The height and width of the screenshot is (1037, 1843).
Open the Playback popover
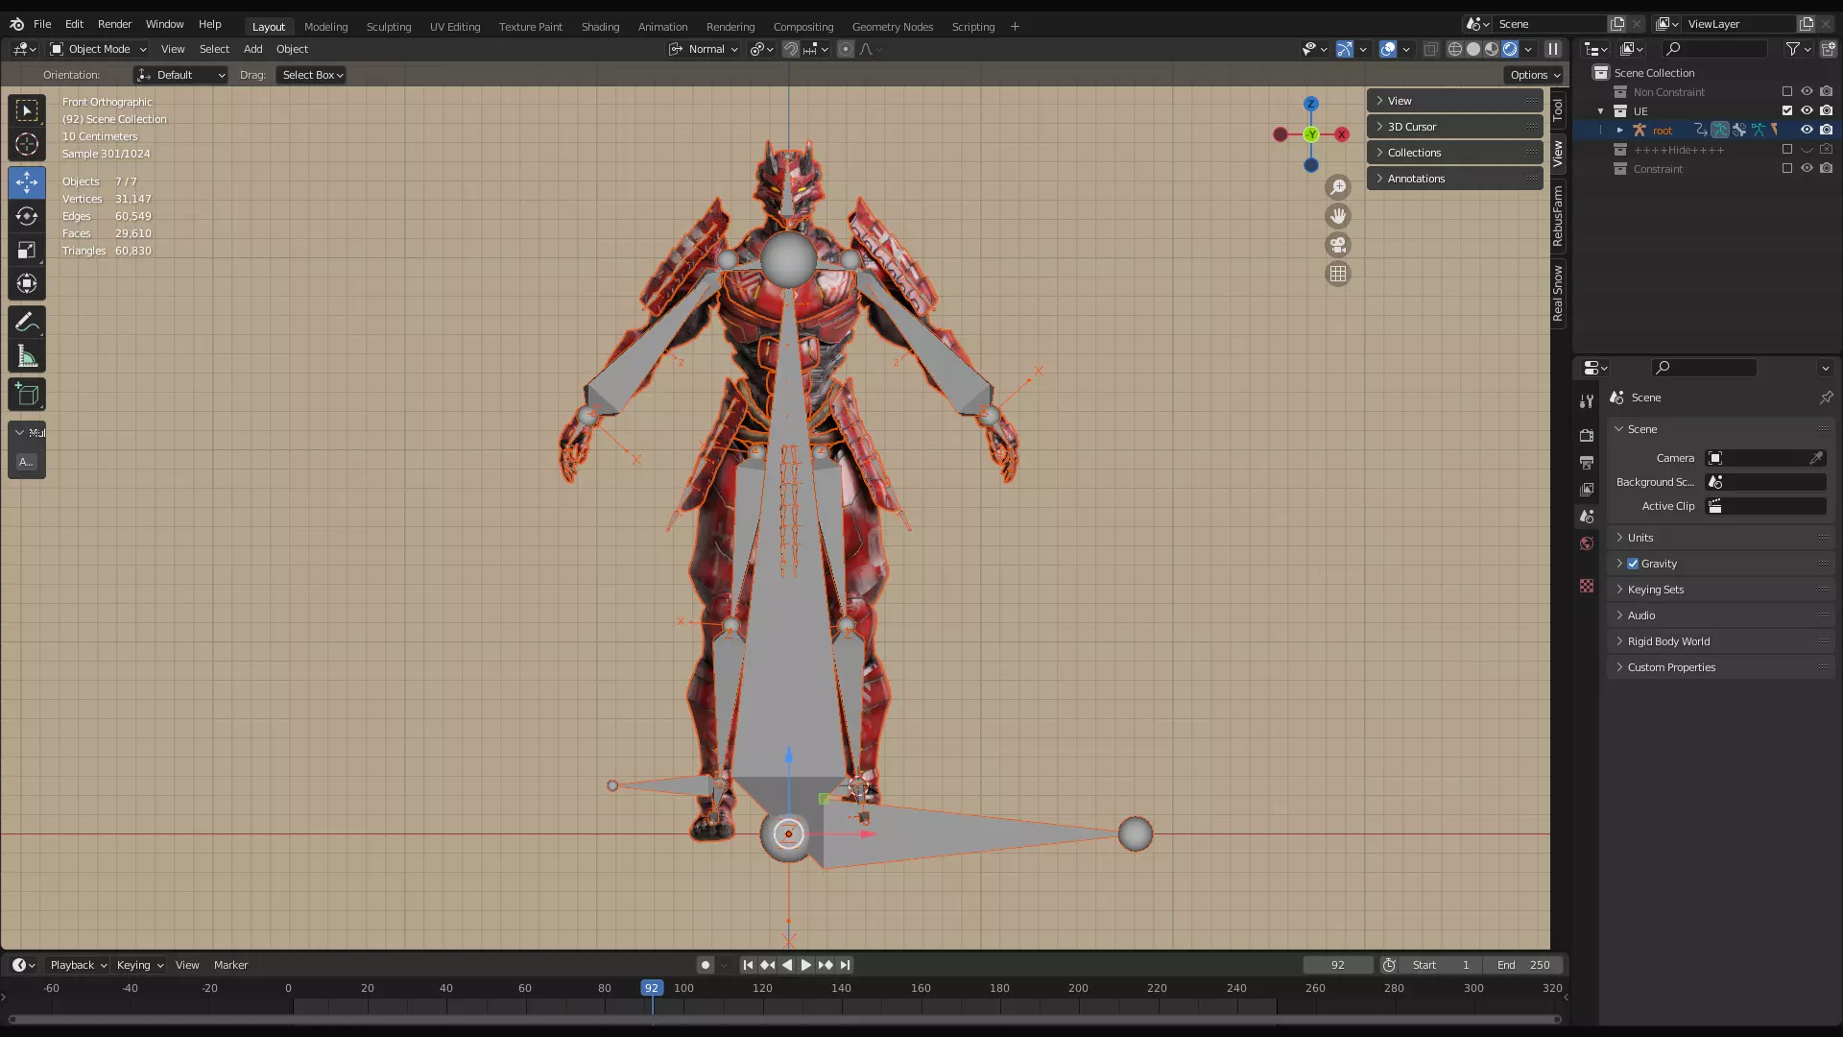[x=78, y=965]
